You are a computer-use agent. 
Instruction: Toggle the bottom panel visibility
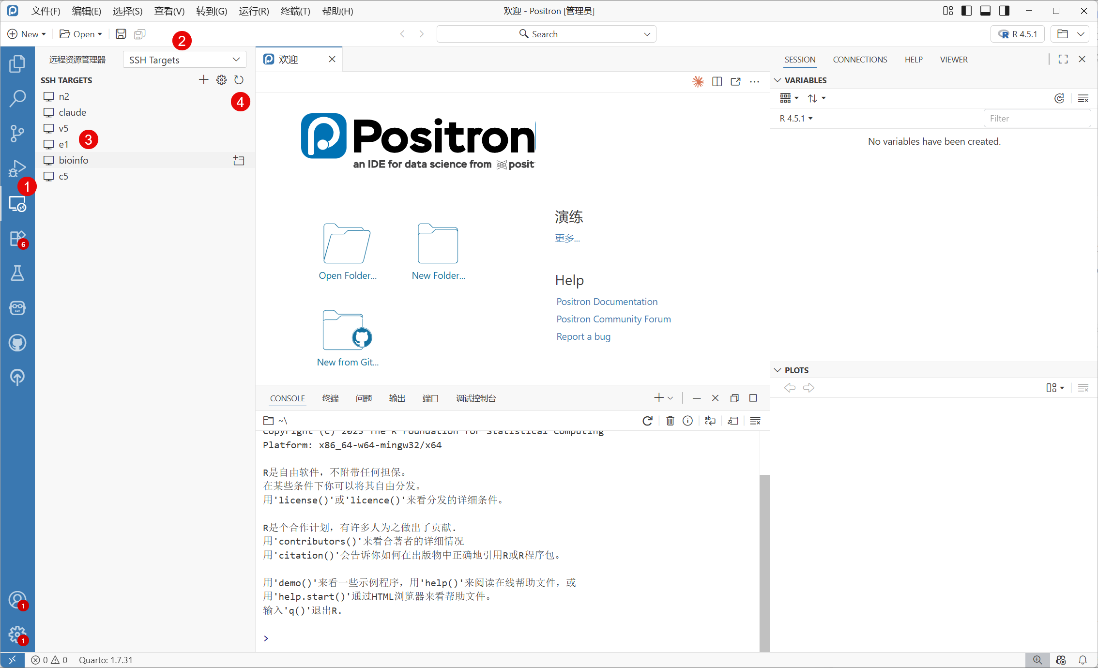point(985,11)
